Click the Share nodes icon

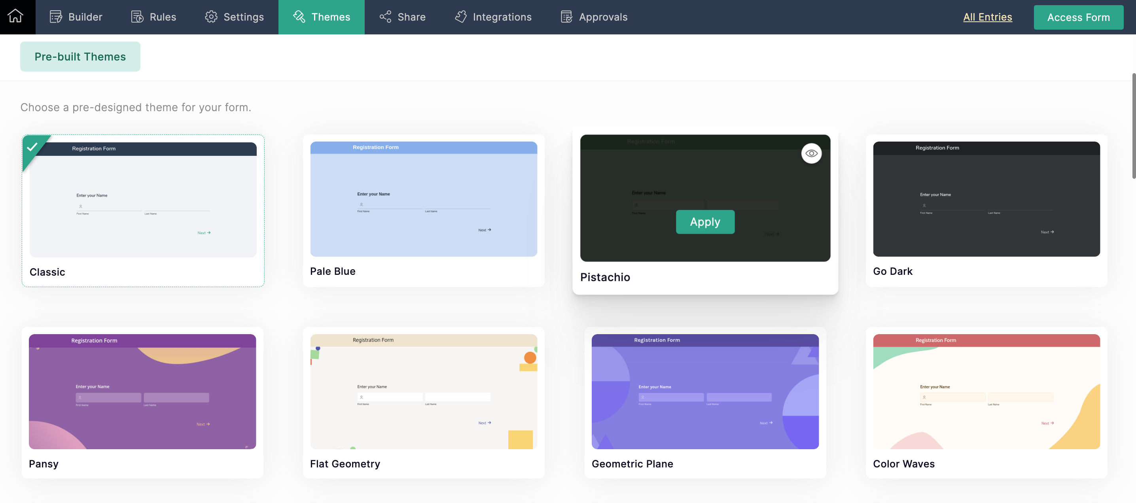[385, 17]
